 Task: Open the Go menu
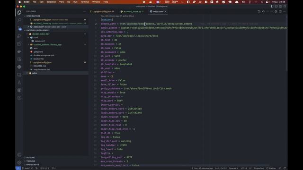(69, 2)
